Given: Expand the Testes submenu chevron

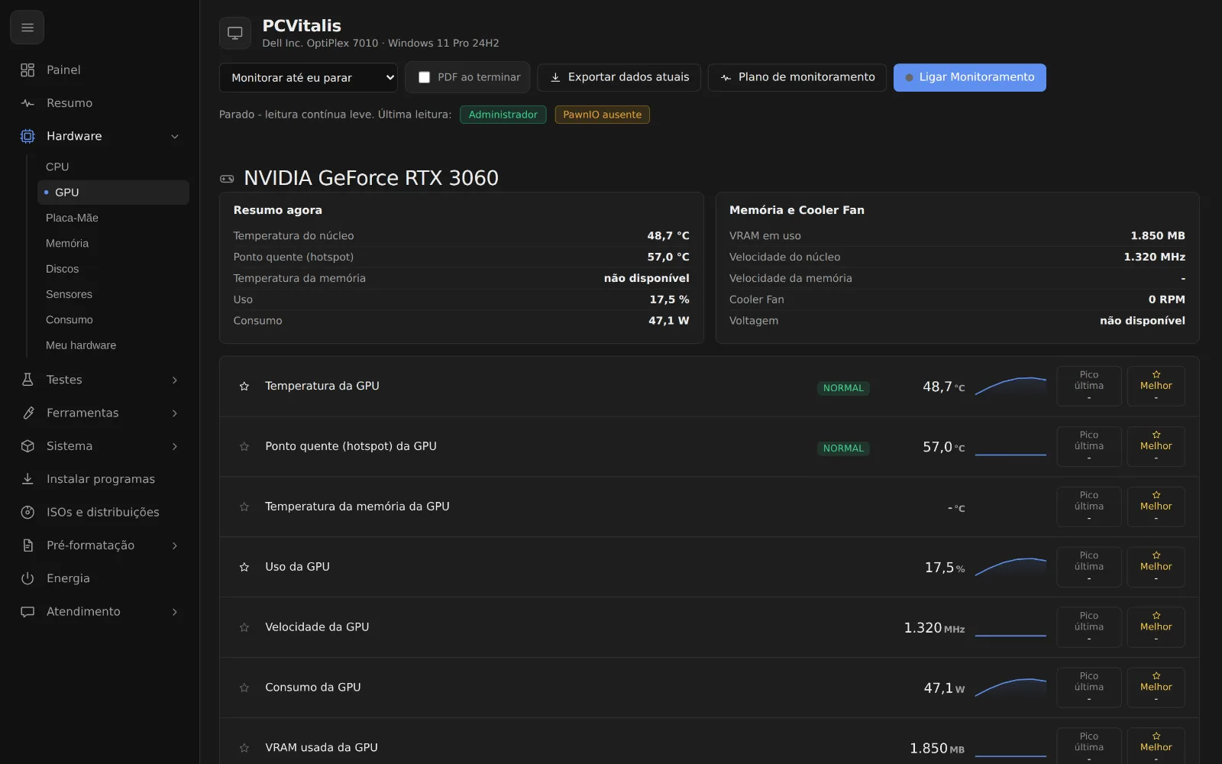Looking at the screenshot, I should (x=175, y=380).
